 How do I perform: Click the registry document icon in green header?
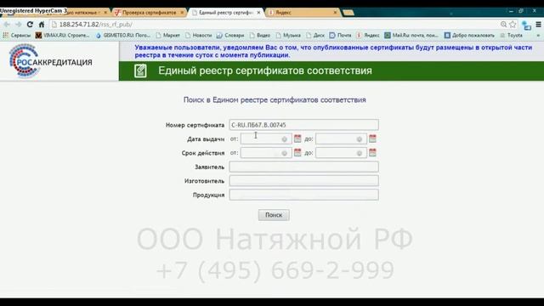140,71
